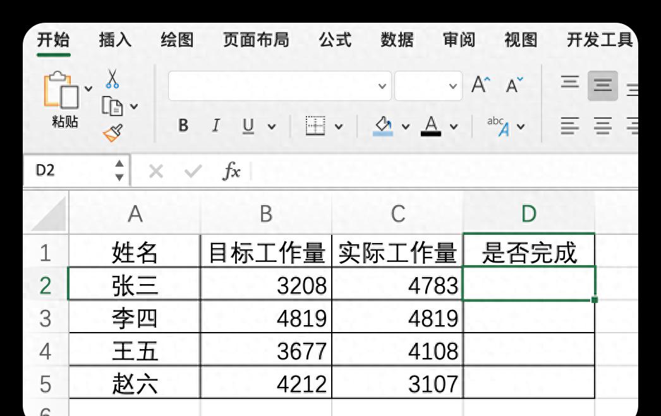Expand the Copy options arrow
The image size is (661, 416).
pos(133,107)
